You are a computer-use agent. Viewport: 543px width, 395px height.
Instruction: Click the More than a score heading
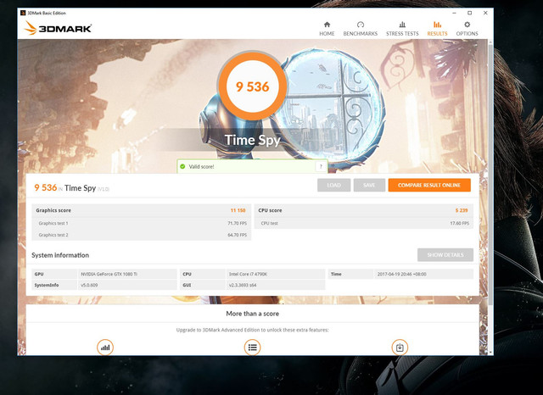(253, 314)
